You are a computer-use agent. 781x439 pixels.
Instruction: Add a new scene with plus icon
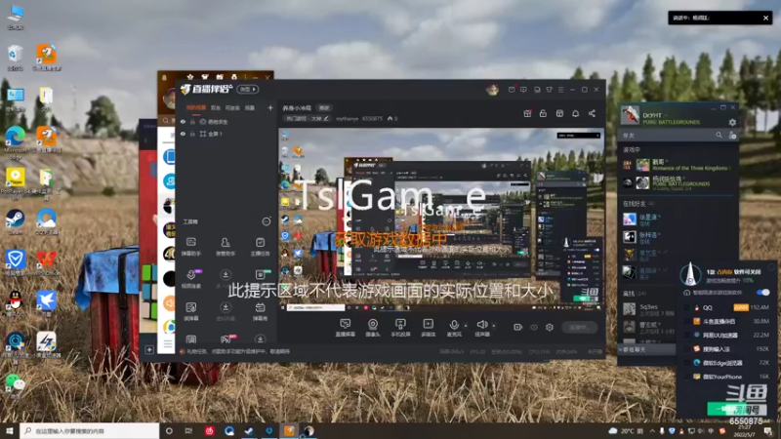(x=270, y=107)
